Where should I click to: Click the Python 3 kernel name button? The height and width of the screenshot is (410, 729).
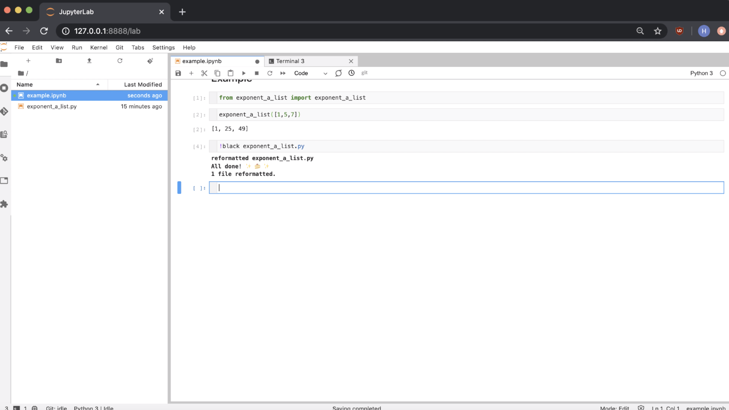click(x=701, y=73)
